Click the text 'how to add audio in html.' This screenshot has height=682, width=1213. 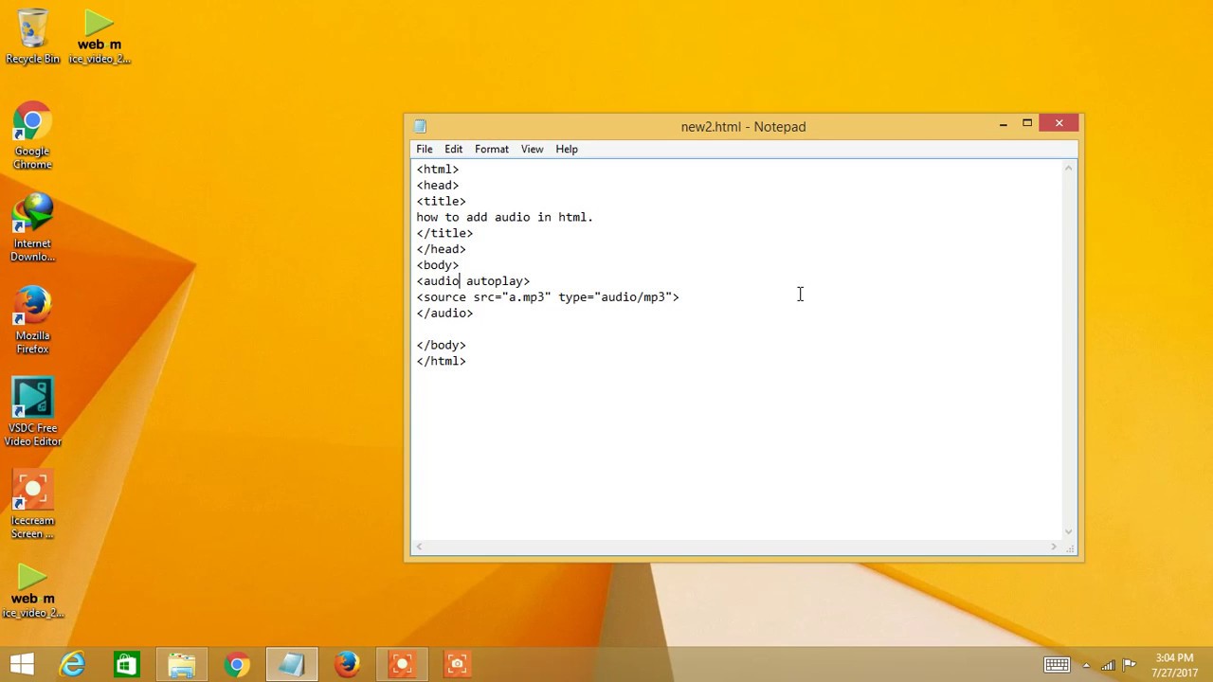[505, 218]
